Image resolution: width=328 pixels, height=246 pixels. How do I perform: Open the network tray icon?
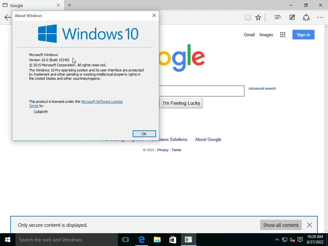pos(284,240)
